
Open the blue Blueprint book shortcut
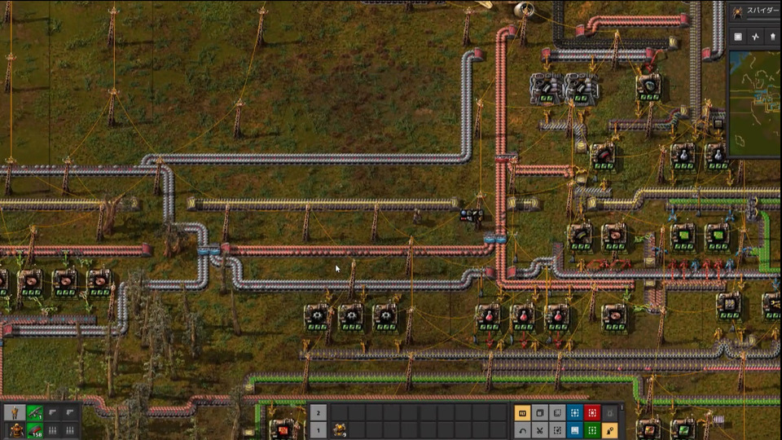(x=574, y=430)
